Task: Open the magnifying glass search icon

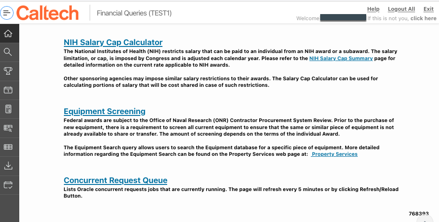Action: point(8,52)
